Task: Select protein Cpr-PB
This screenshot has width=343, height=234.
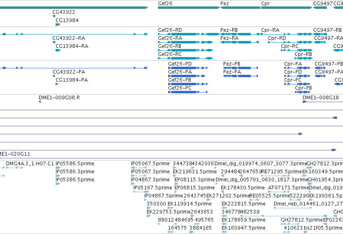Action: (304, 88)
